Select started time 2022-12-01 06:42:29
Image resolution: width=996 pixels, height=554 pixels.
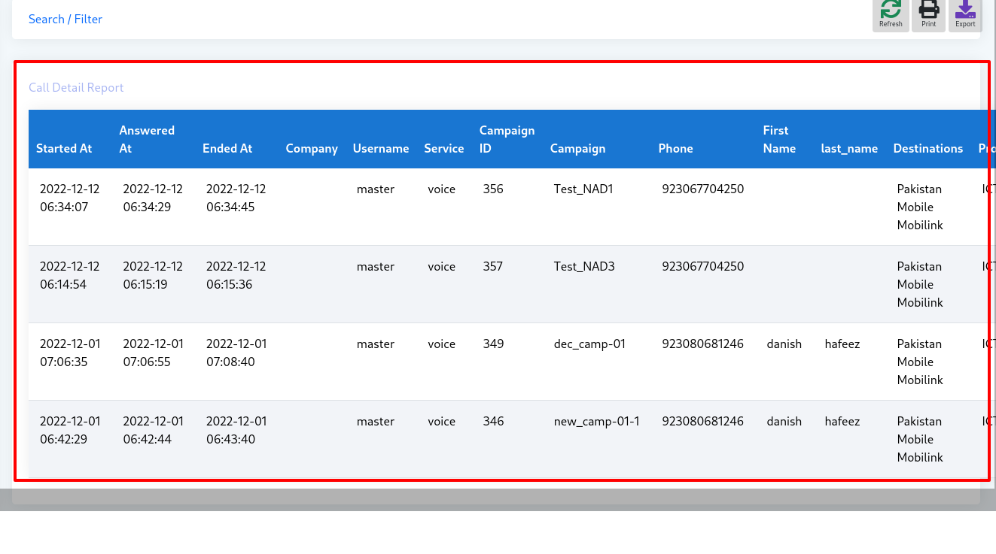coord(70,430)
